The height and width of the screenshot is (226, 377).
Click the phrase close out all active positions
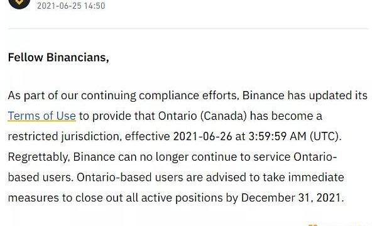click(x=149, y=198)
